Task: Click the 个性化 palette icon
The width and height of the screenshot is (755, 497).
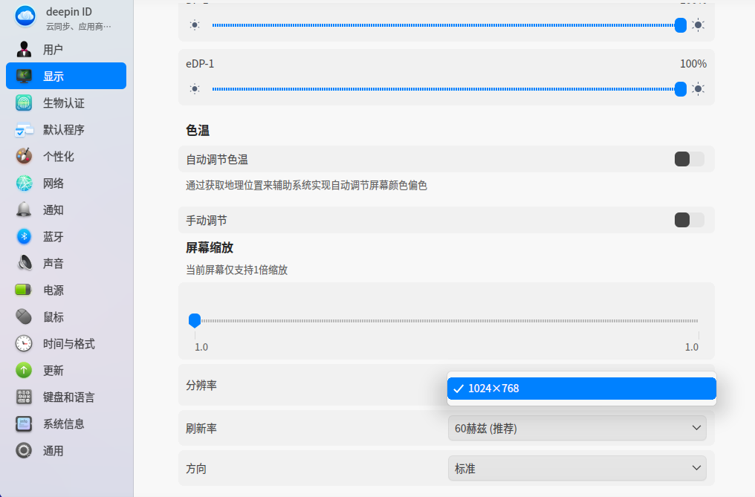Action: [x=24, y=156]
